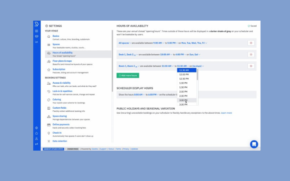
Task: Expand the Desk 1, Desk 2 spaces dropdown
Action: (x=128, y=55)
